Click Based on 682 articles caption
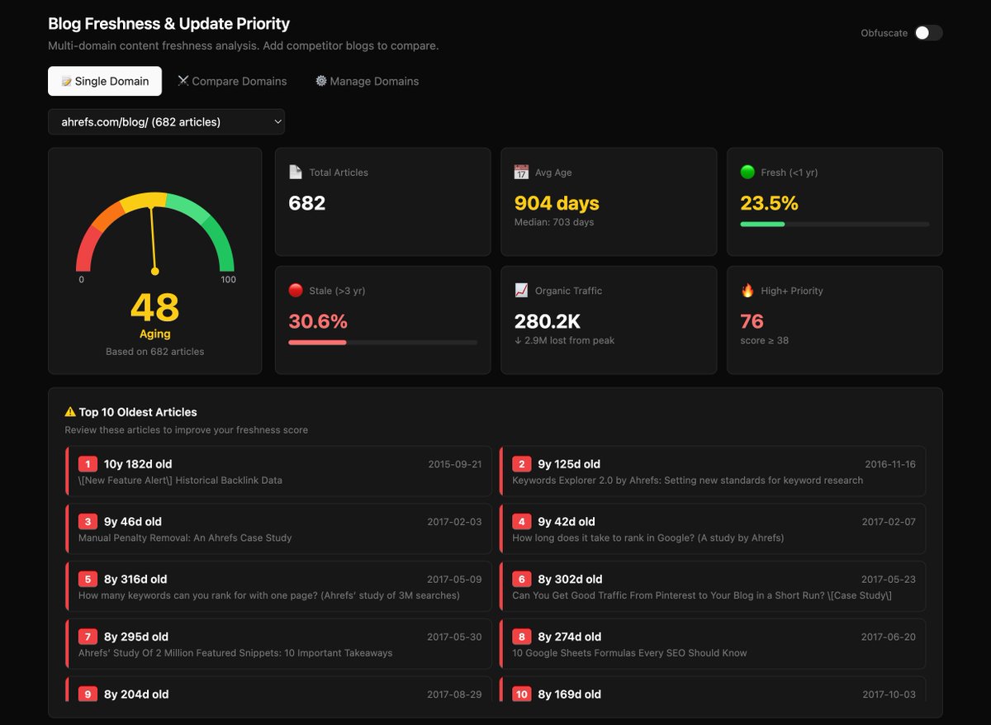This screenshot has height=725, width=991. 155,351
